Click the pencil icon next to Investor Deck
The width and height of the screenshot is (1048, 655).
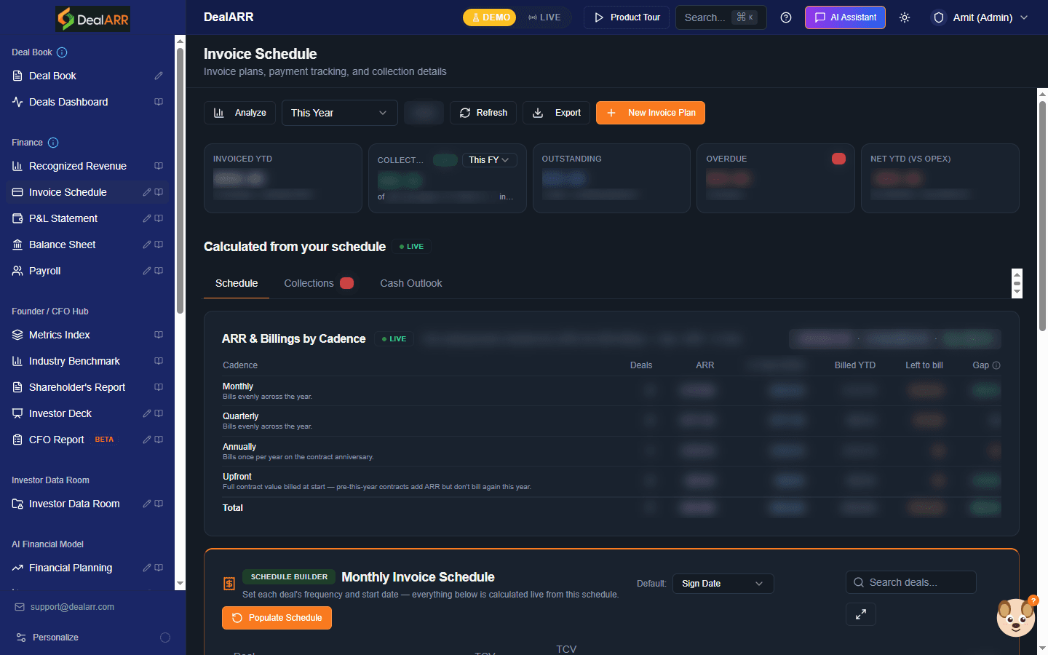click(147, 413)
